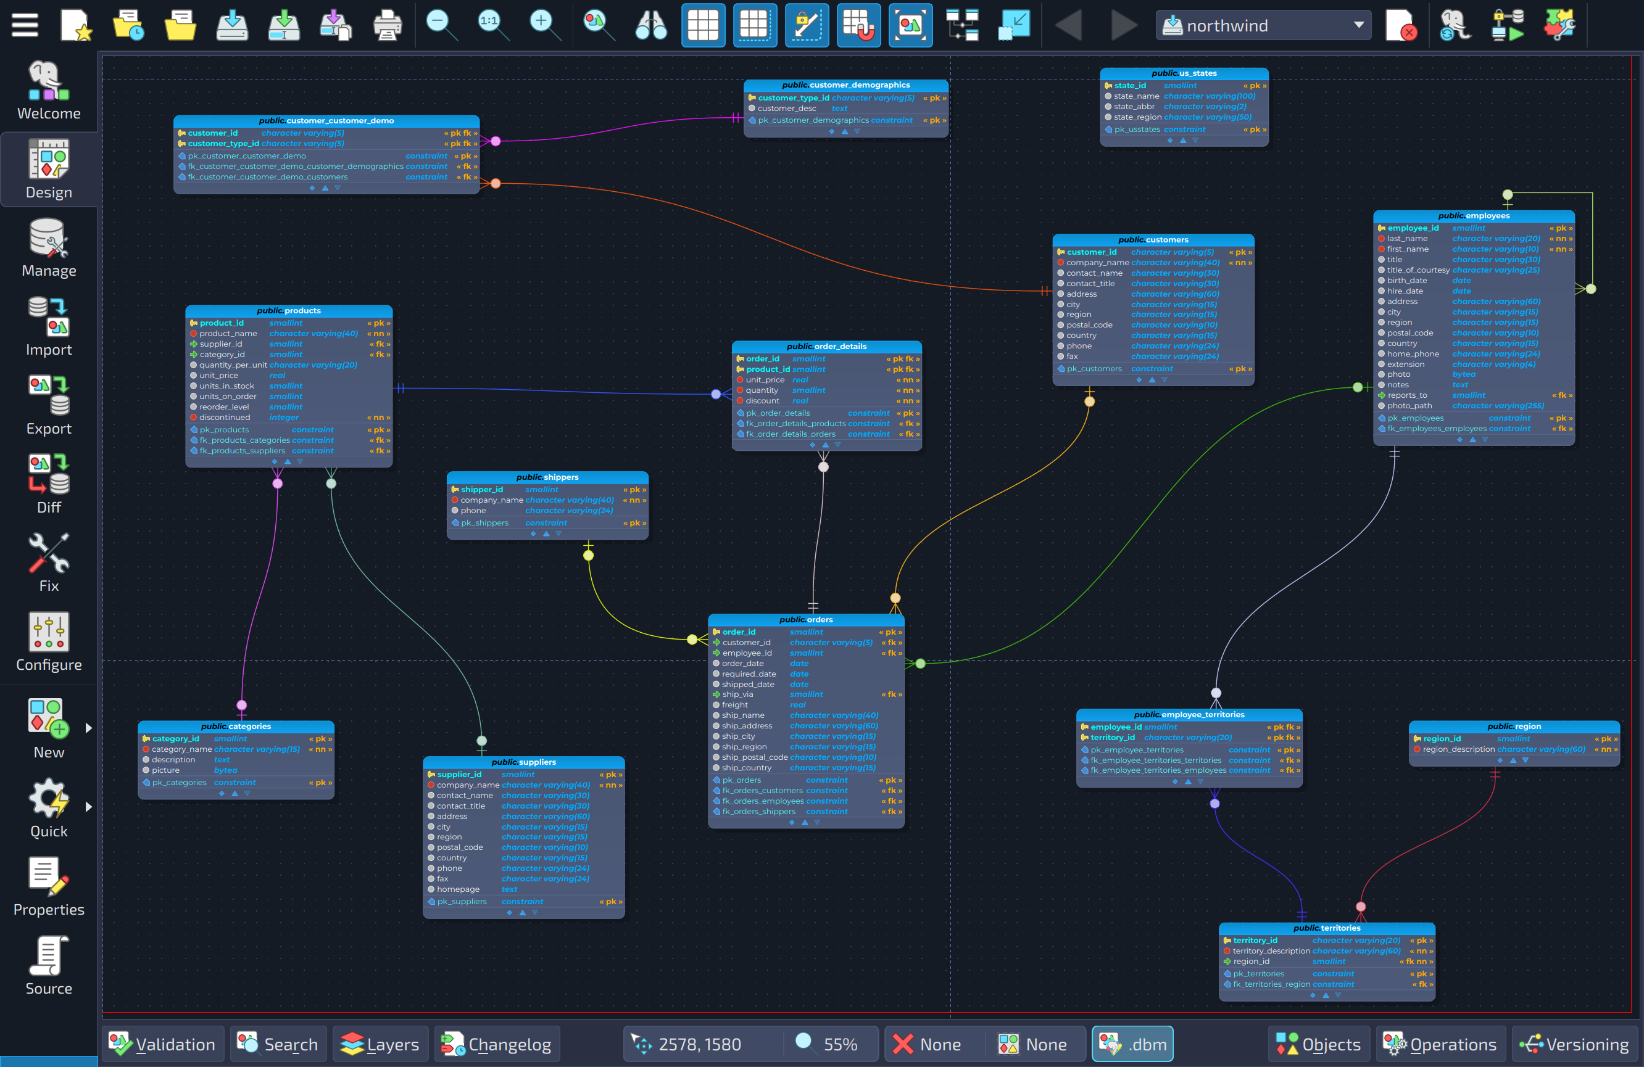Collapse the employees table with its arrow control

click(1474, 439)
